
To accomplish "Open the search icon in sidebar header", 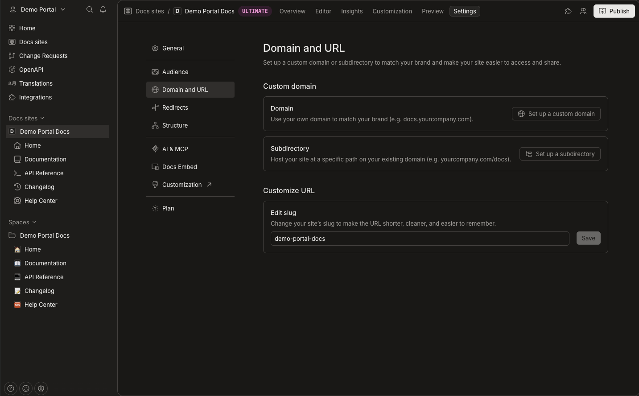I will [90, 9].
